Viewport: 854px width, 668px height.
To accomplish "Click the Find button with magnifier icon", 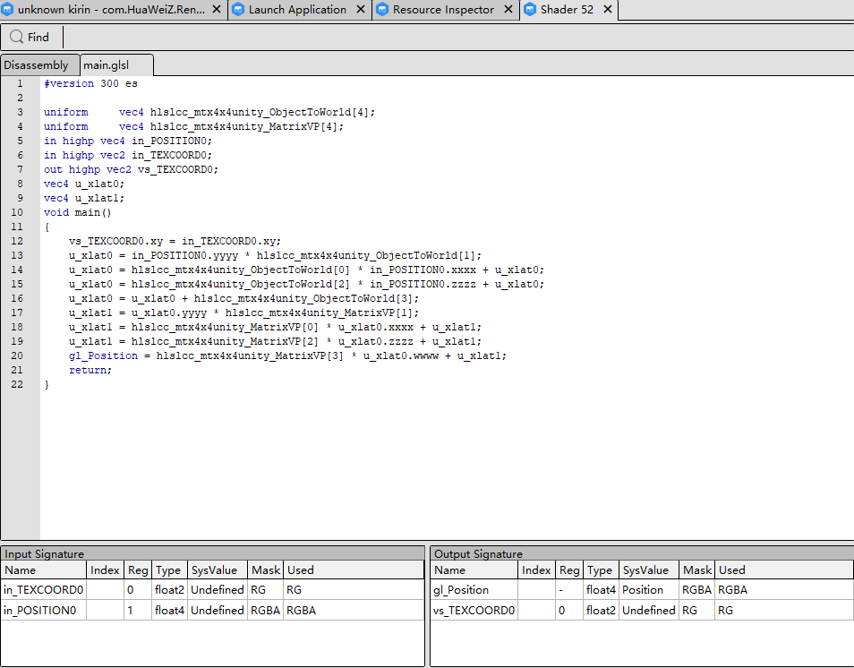I will click(x=30, y=37).
